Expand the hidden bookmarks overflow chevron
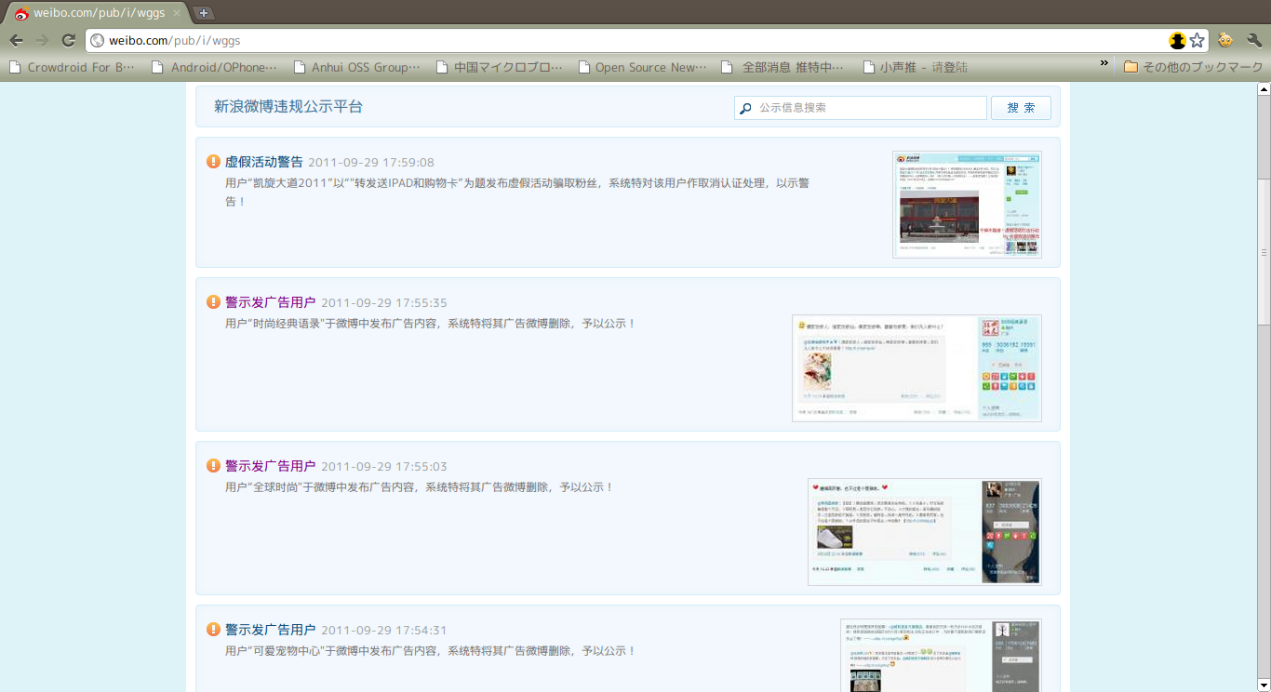The width and height of the screenshot is (1271, 692). tap(1104, 64)
